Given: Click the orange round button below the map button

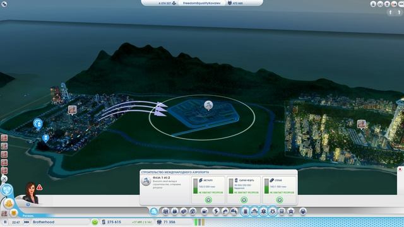Looking at the screenshot, I should 9,203.
